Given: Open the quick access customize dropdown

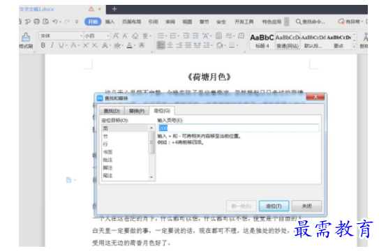Looking at the screenshot, I should tap(77, 22).
